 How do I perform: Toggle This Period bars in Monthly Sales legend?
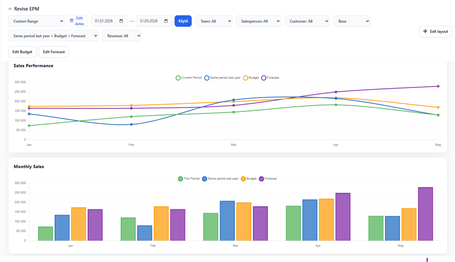189,179
